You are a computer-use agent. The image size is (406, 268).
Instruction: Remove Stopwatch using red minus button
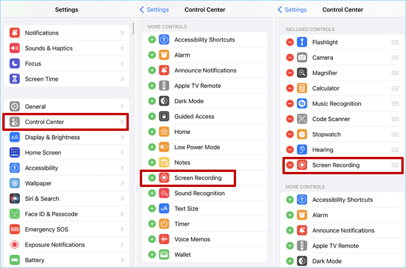pyautogui.click(x=289, y=134)
